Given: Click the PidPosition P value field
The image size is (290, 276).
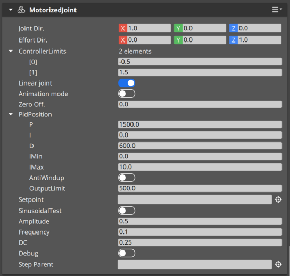Looking at the screenshot, I should 200,124.
